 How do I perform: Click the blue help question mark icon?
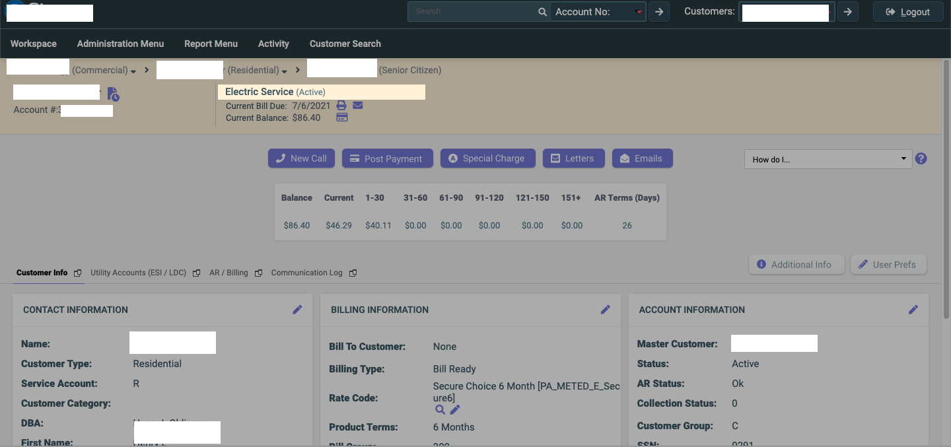[x=921, y=159]
